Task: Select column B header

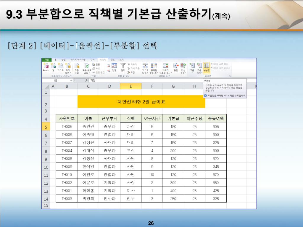Action: [x=67, y=86]
